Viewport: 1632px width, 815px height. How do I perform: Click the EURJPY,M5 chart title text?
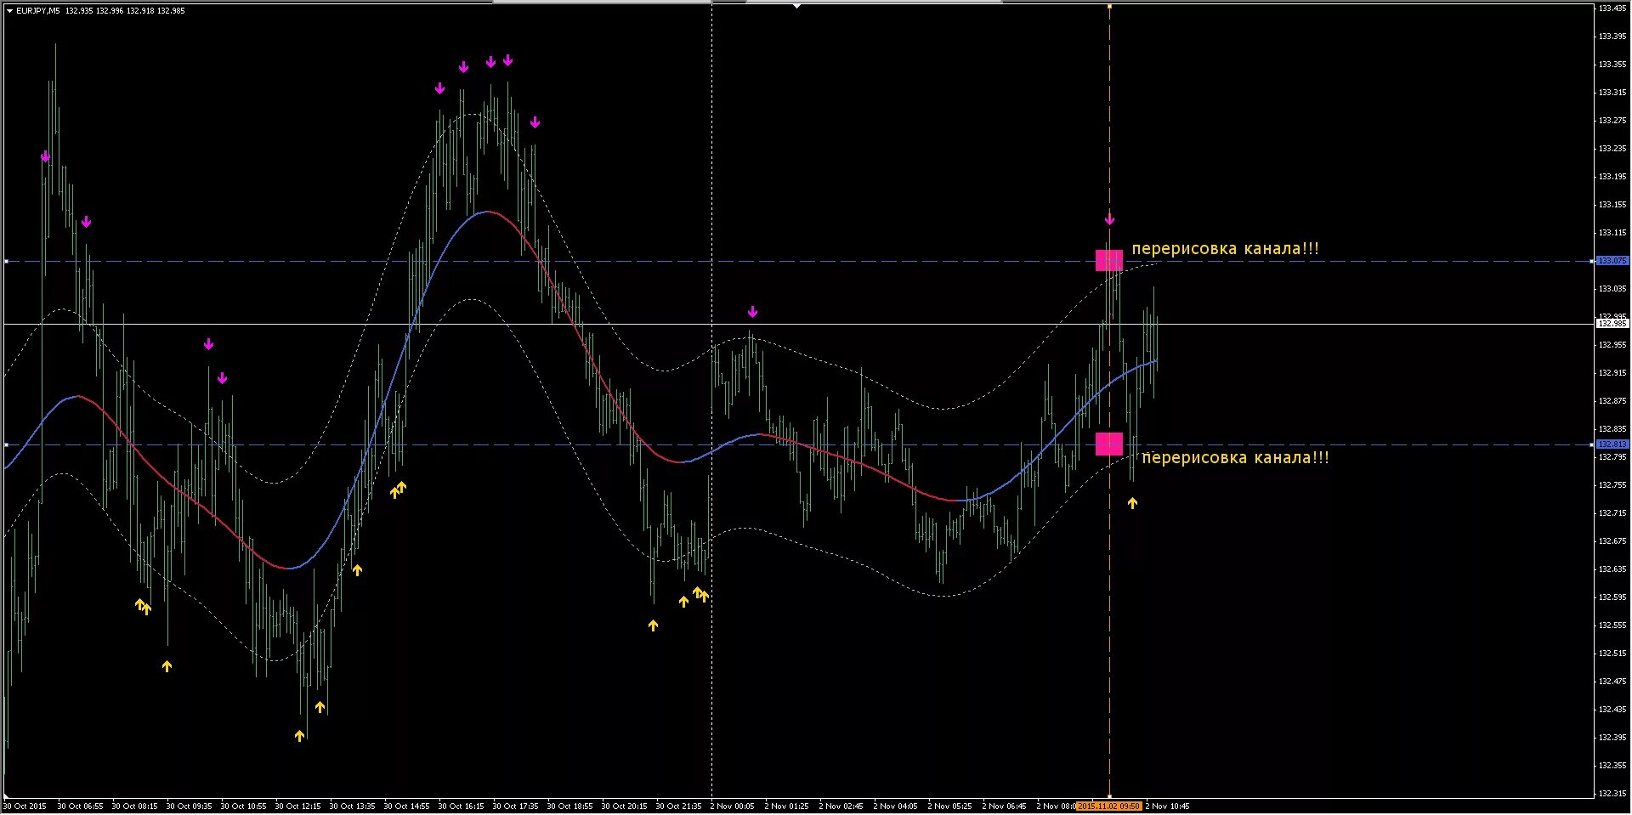click(x=38, y=11)
